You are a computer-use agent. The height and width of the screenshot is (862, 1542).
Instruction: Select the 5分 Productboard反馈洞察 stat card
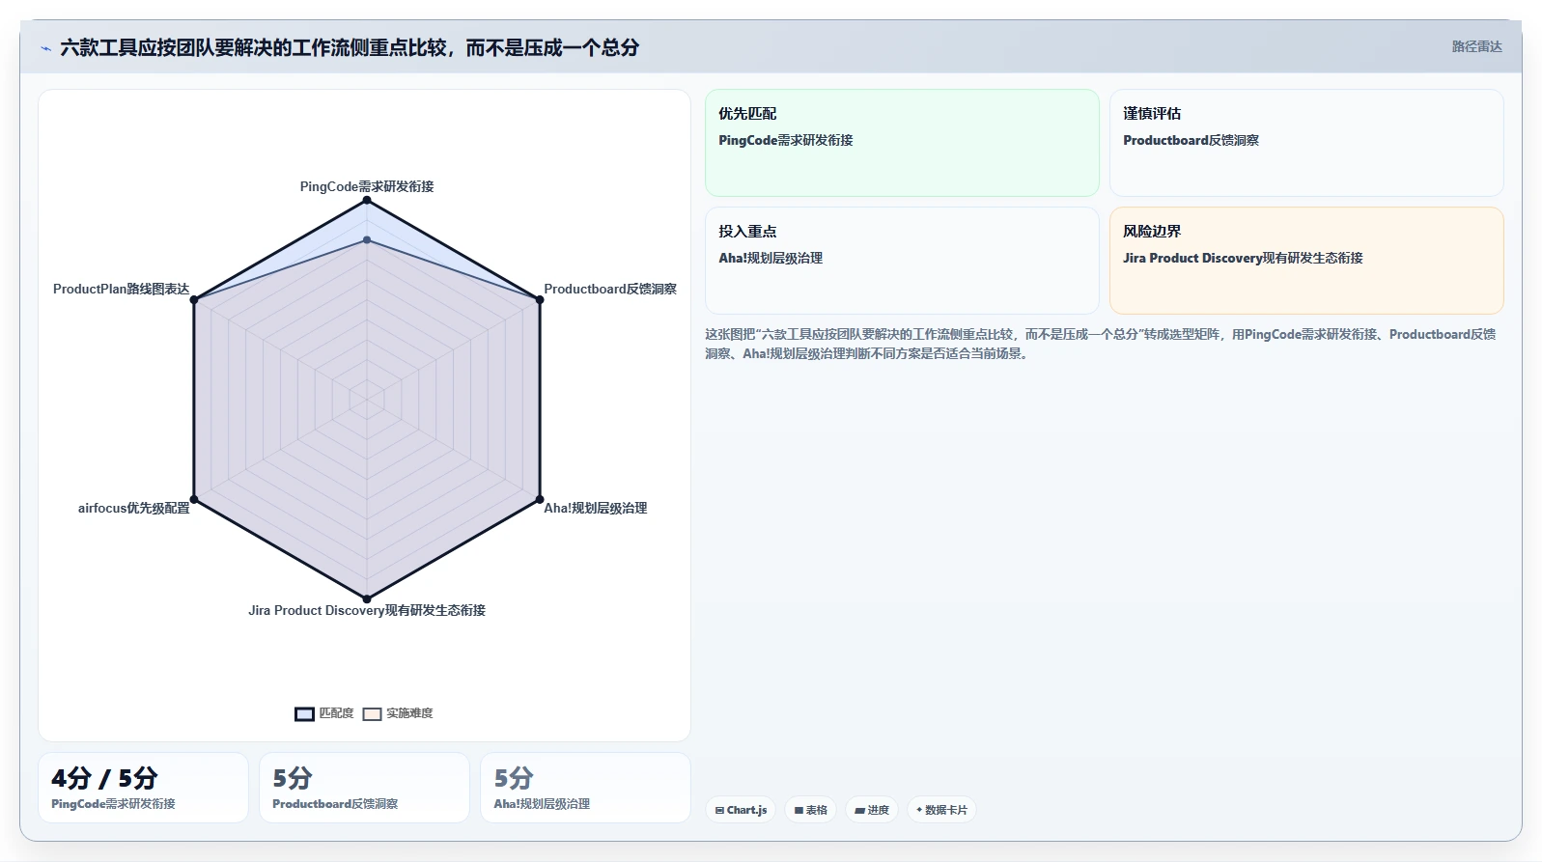coord(364,788)
